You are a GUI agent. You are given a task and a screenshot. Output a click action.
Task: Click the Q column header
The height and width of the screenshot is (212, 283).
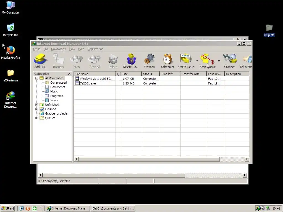pyautogui.click(x=118, y=74)
